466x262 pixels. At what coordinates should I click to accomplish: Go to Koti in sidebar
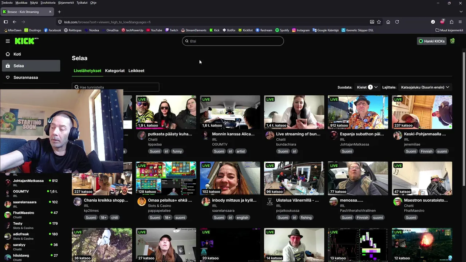(31, 54)
